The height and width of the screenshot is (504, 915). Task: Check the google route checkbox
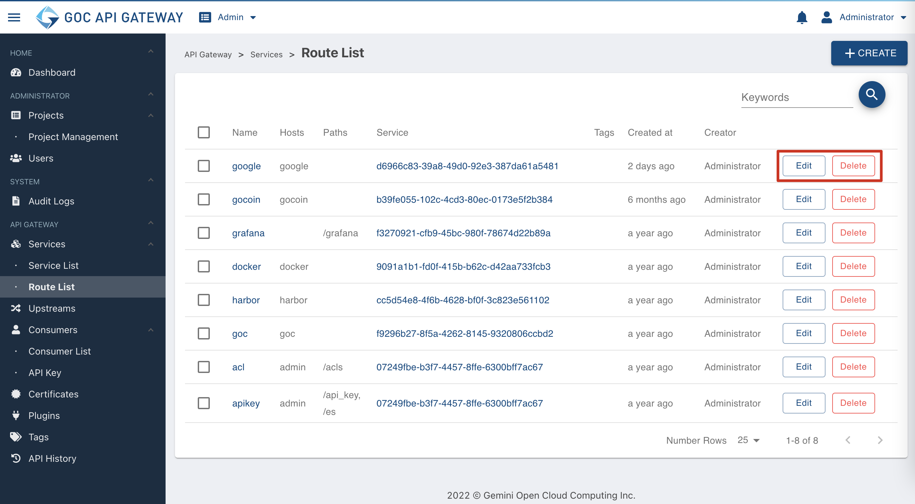click(x=203, y=166)
